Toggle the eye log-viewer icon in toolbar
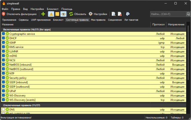 [64, 14]
